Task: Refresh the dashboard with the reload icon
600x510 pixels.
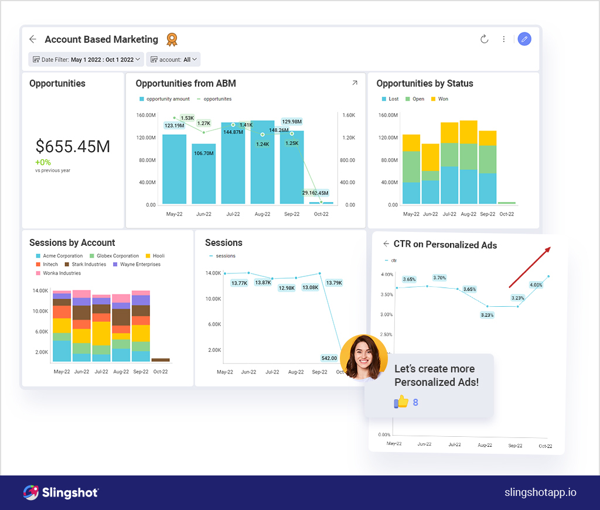Action: point(484,39)
